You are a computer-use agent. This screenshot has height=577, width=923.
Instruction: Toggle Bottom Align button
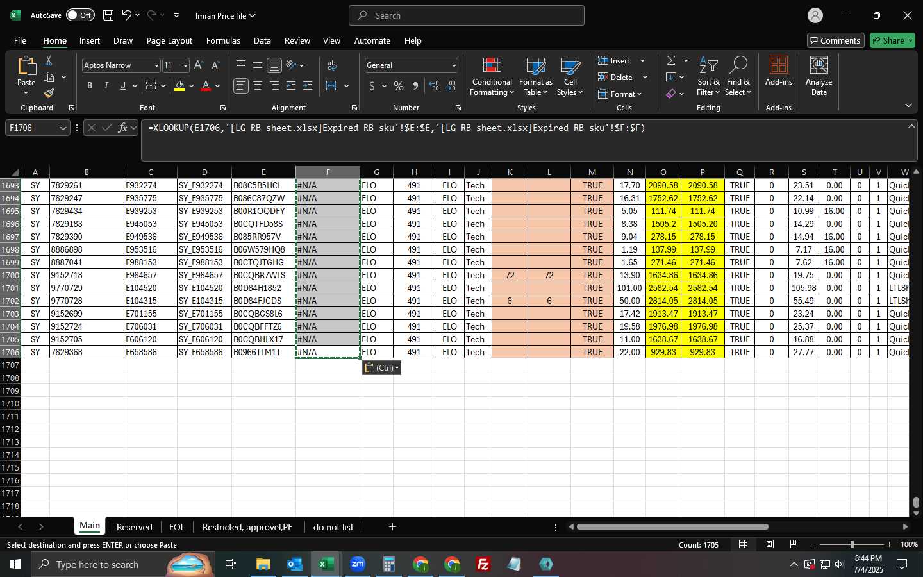(274, 65)
